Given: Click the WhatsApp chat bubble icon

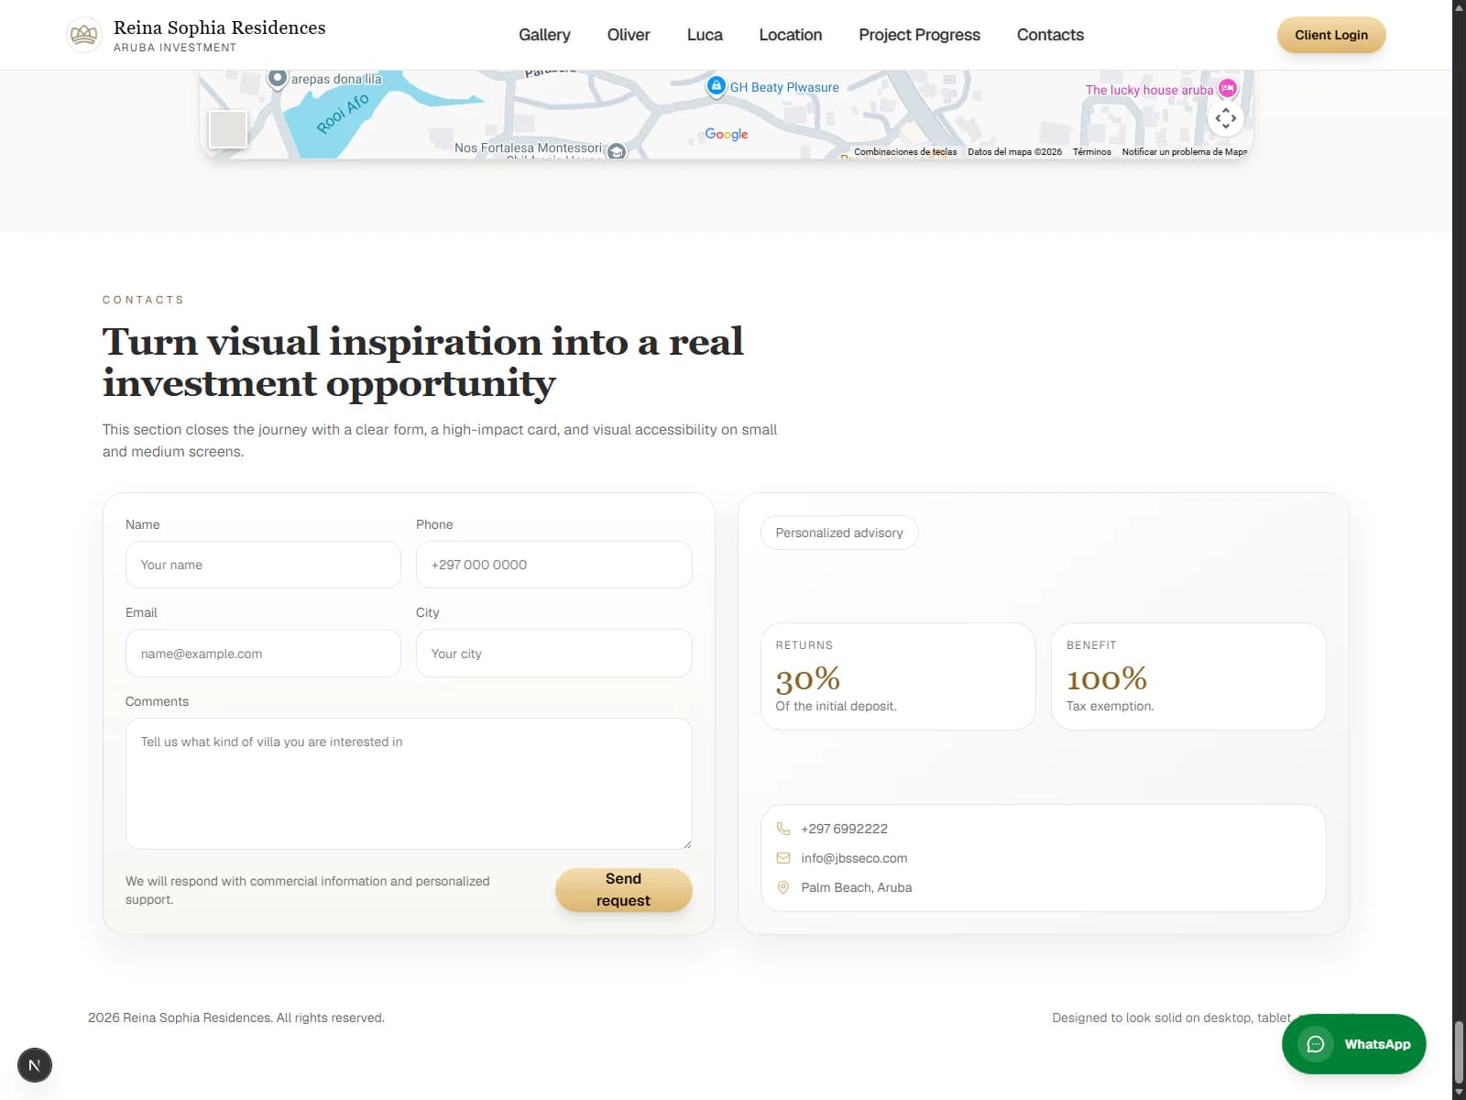Looking at the screenshot, I should coord(1316,1044).
